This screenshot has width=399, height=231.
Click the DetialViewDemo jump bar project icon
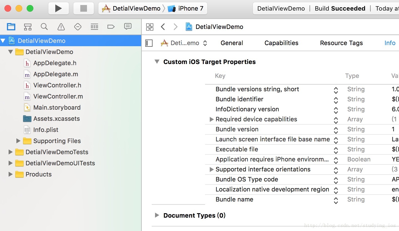pos(189,27)
